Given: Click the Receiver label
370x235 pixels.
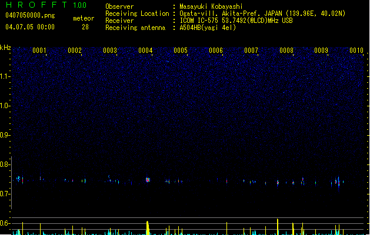Looking at the screenshot, I should pyautogui.click(x=119, y=21).
